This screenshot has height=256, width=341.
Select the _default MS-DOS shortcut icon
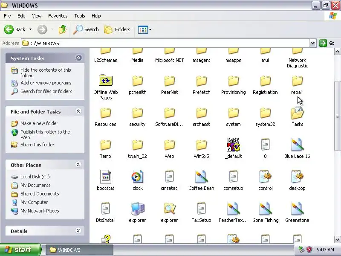click(233, 145)
